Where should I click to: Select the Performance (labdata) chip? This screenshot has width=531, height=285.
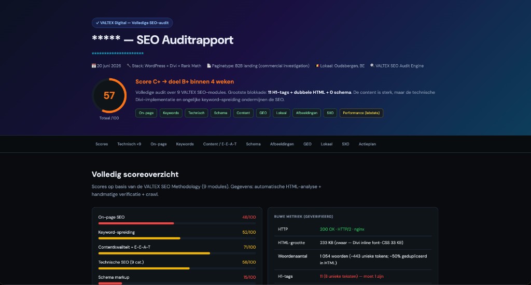click(x=361, y=113)
